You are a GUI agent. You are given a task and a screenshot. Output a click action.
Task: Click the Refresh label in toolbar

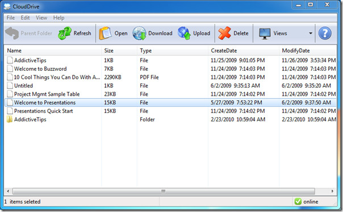(x=82, y=33)
